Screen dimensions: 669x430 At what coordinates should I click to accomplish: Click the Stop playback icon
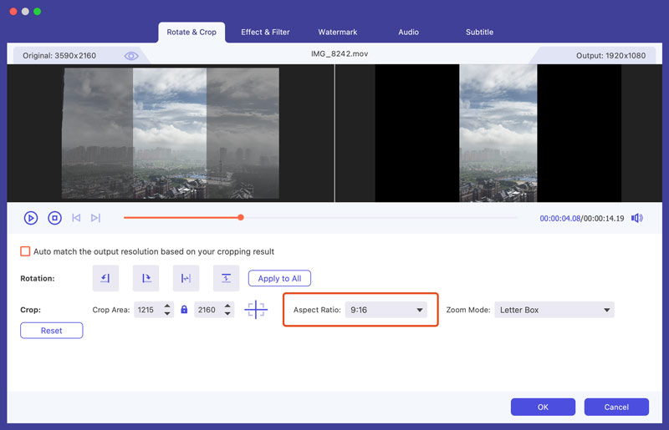(54, 218)
